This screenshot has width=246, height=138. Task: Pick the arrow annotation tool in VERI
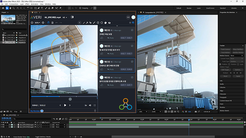click(87, 23)
